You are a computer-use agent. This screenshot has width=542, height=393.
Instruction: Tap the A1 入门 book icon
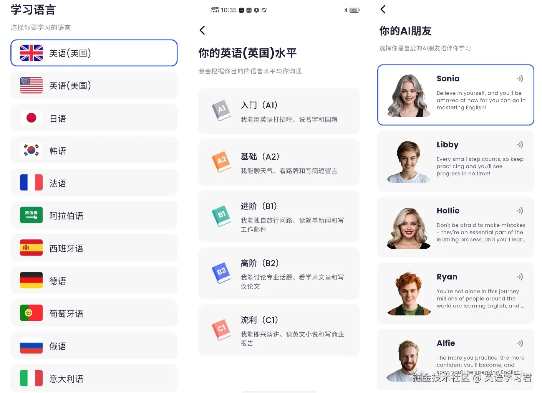point(222,111)
